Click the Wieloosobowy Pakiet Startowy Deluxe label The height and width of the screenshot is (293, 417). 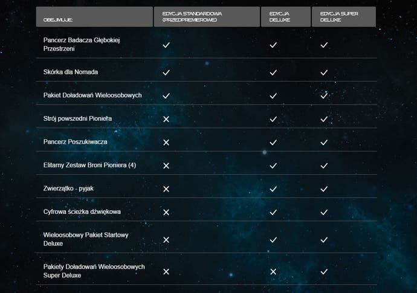(86, 239)
